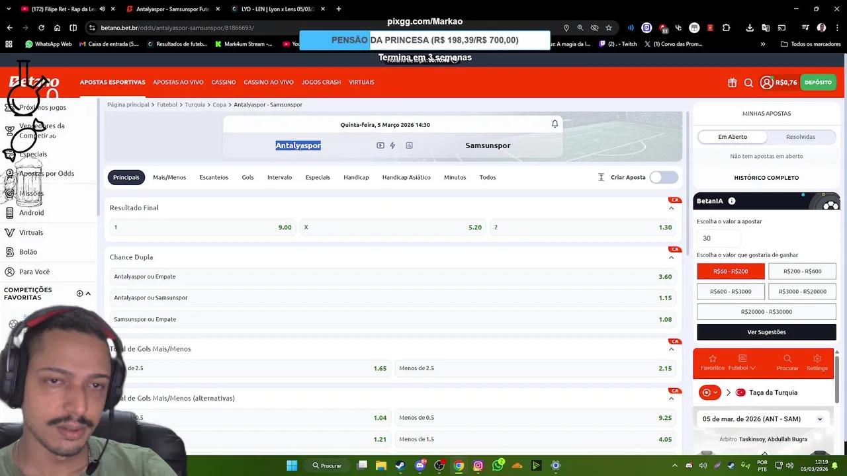This screenshot has width=847, height=476.
Task: Collapse the Competições Favoritas section
Action: [88, 294]
